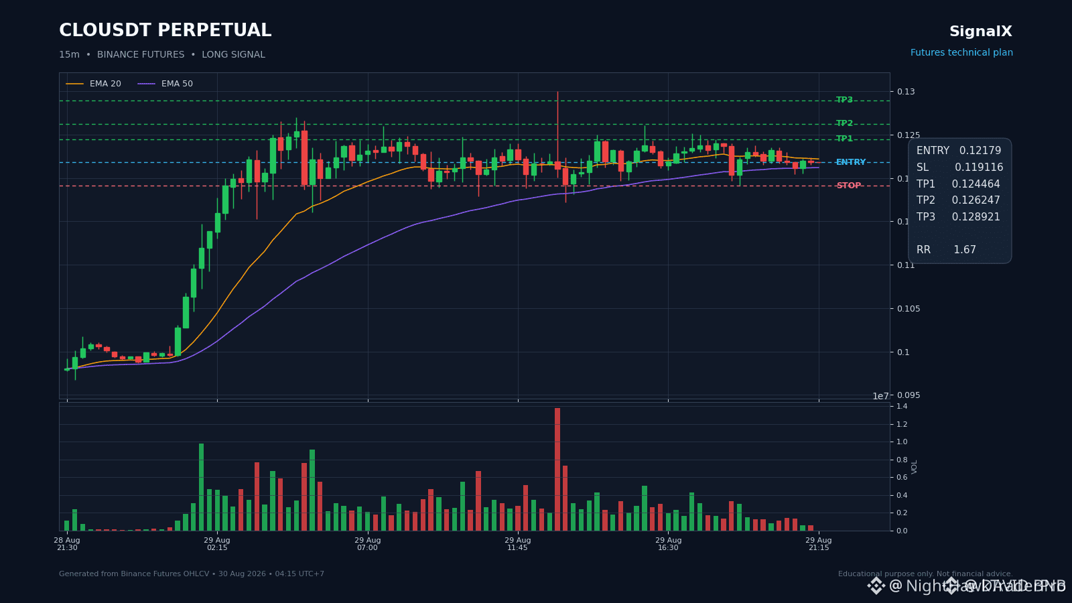Click TP2 value 0.126247 in info box
This screenshot has height=603, width=1072.
click(976, 200)
